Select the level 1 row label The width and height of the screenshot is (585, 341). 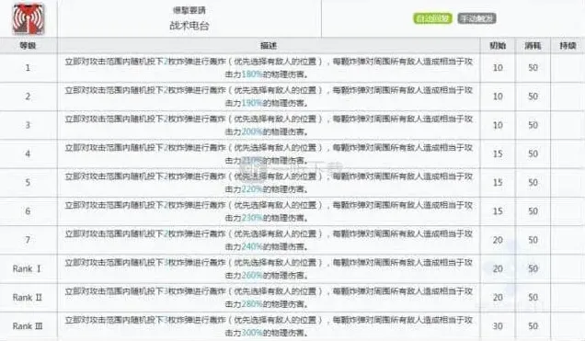[28, 68]
